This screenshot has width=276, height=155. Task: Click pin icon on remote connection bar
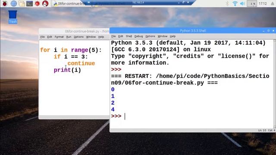click(88, 2)
